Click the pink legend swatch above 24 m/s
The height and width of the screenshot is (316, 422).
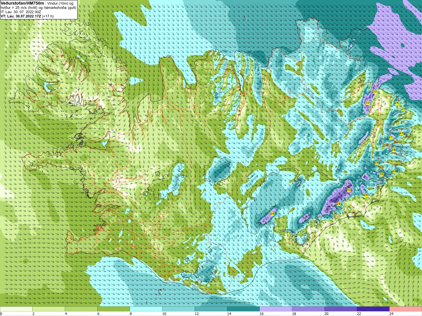click(406, 309)
